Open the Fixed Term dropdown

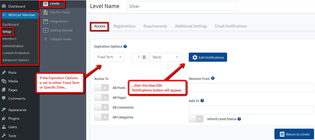tap(109, 57)
